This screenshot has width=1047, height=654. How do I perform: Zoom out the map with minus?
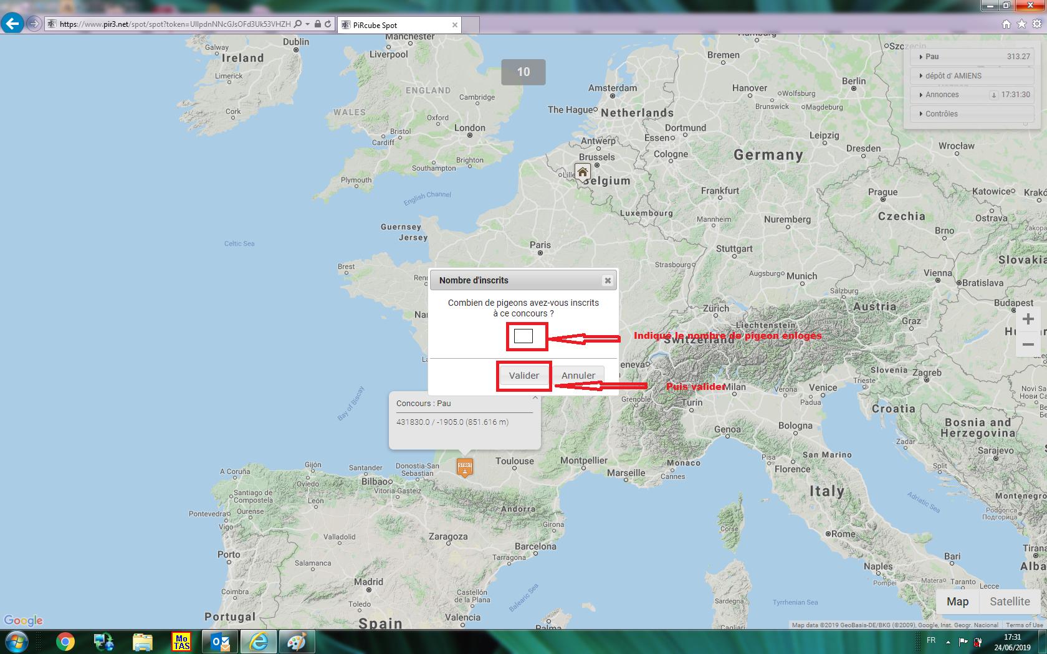pos(1028,344)
